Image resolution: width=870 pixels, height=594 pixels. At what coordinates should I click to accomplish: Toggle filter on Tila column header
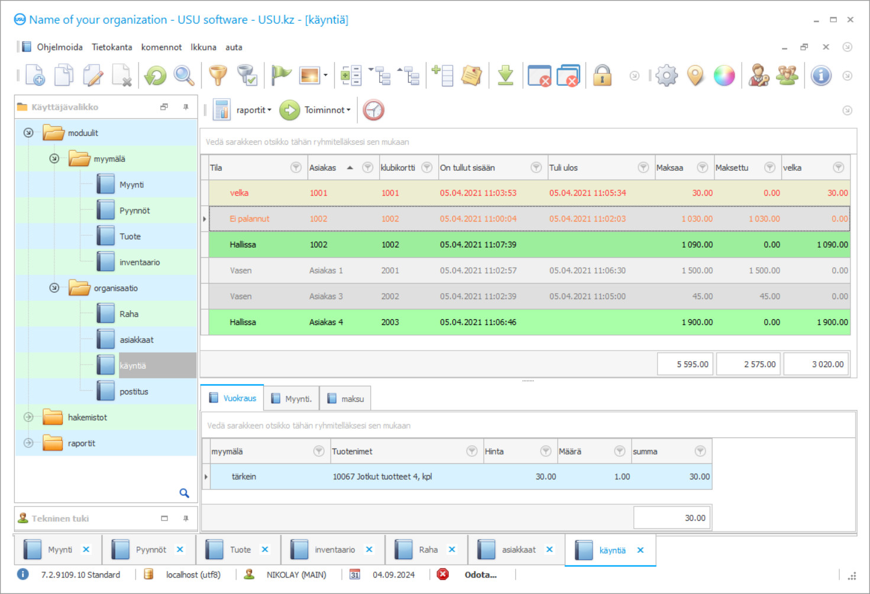296,168
